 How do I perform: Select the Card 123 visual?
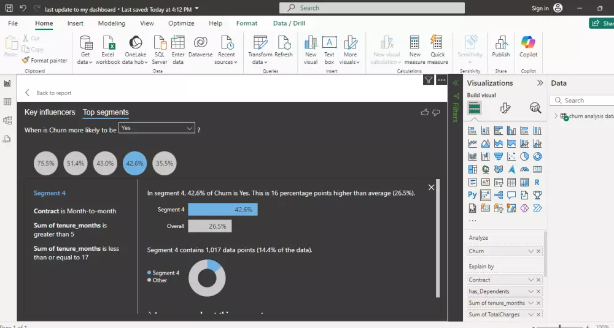[537, 169]
